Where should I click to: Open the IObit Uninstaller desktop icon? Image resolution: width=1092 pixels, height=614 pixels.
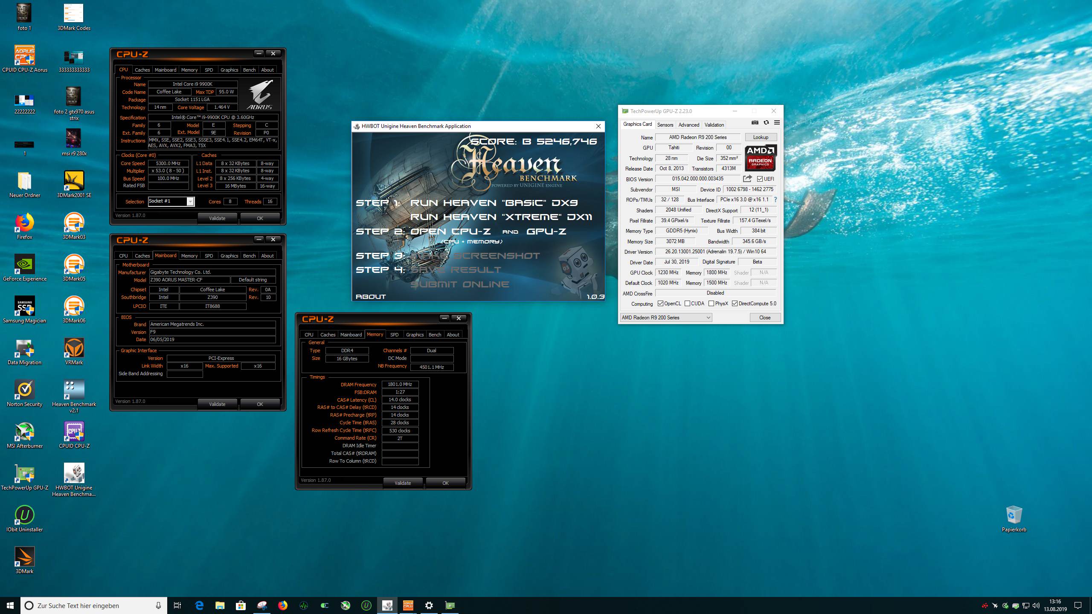(x=25, y=518)
